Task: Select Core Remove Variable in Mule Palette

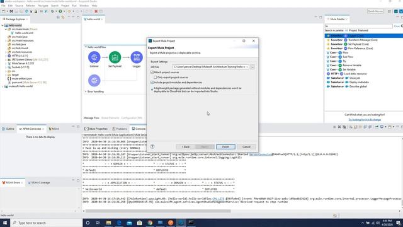Action: (x=352, y=65)
